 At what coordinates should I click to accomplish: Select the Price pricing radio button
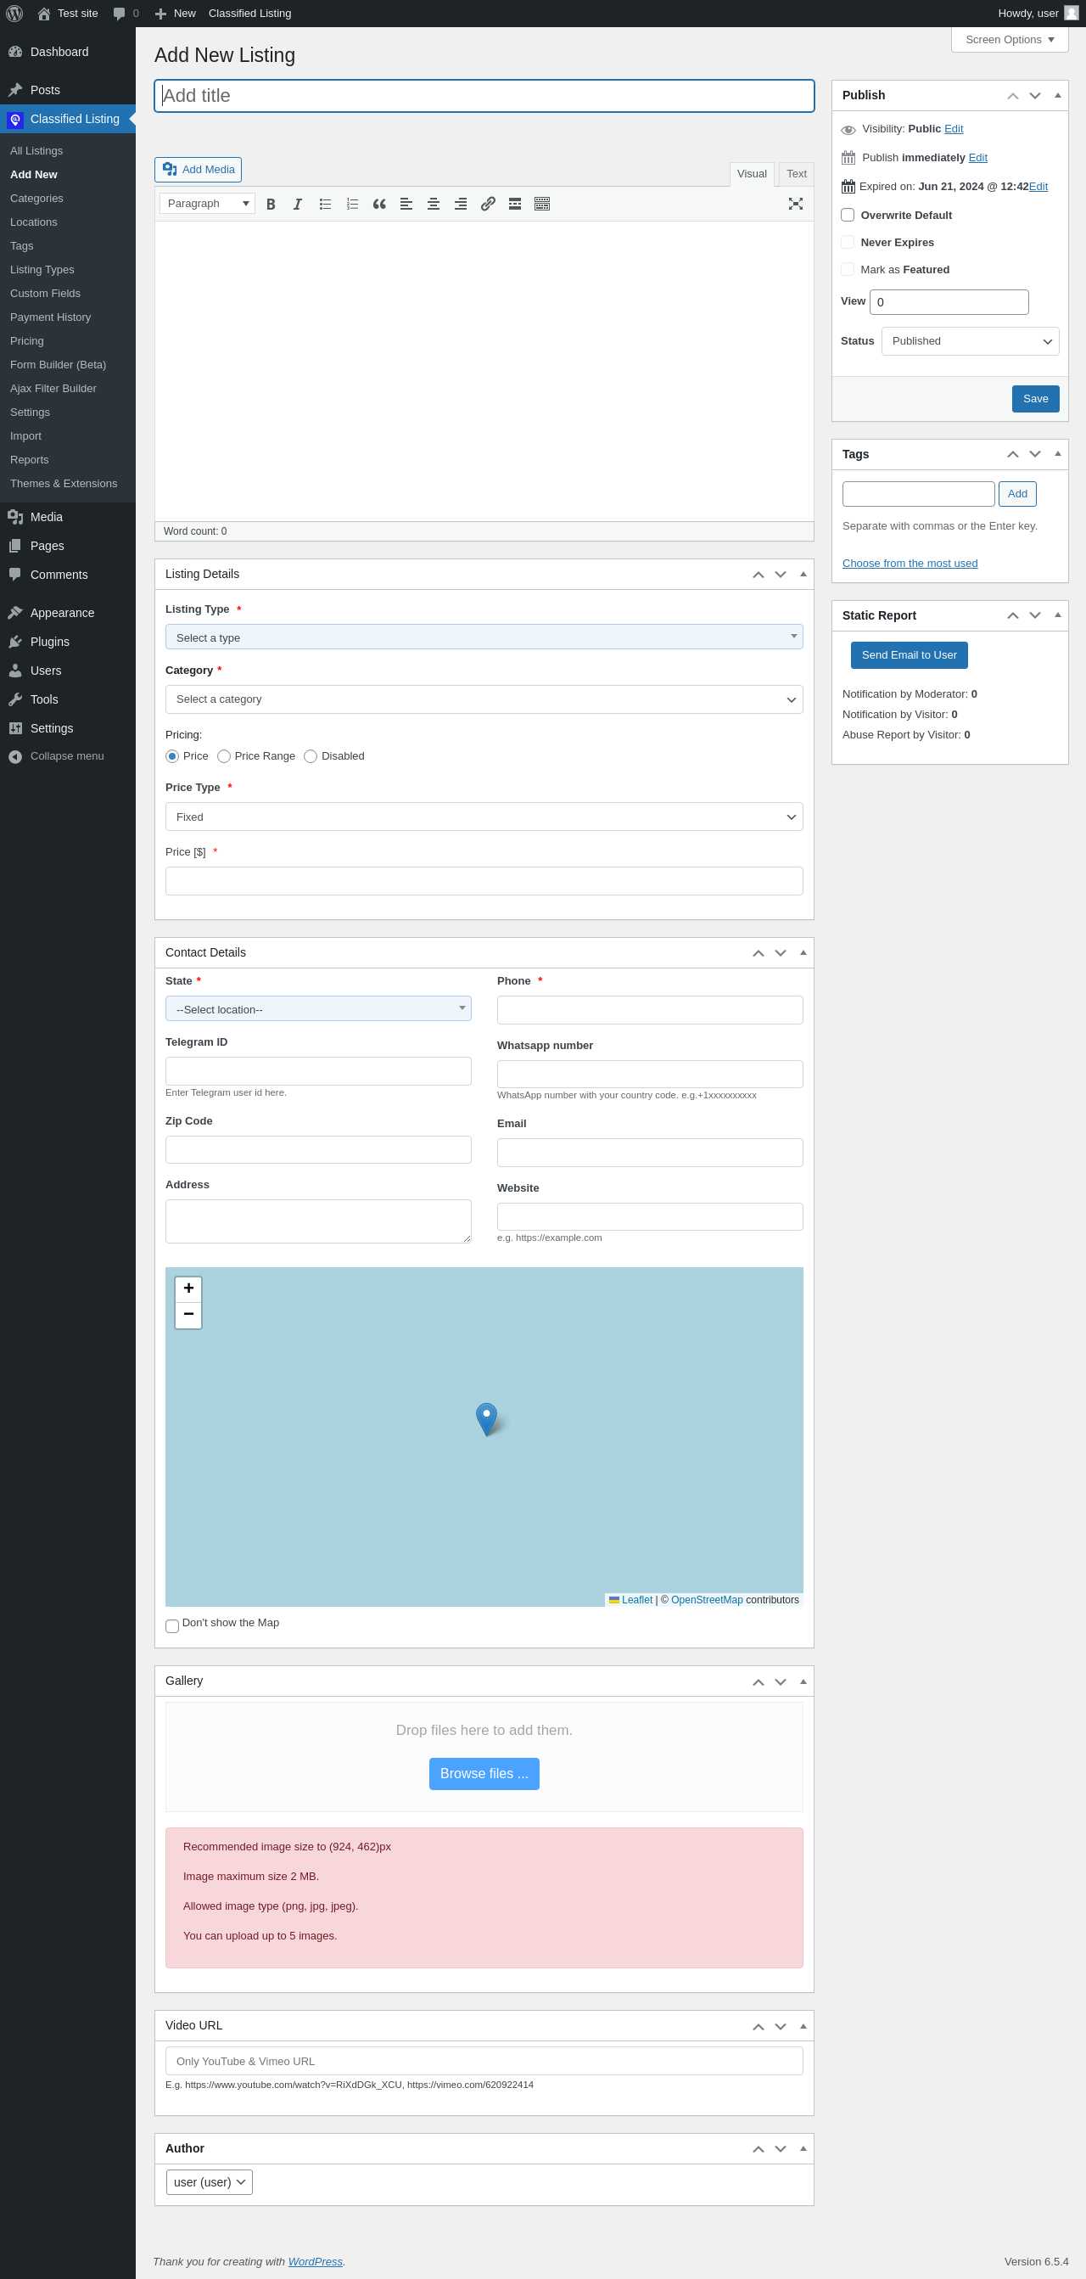tap(172, 756)
